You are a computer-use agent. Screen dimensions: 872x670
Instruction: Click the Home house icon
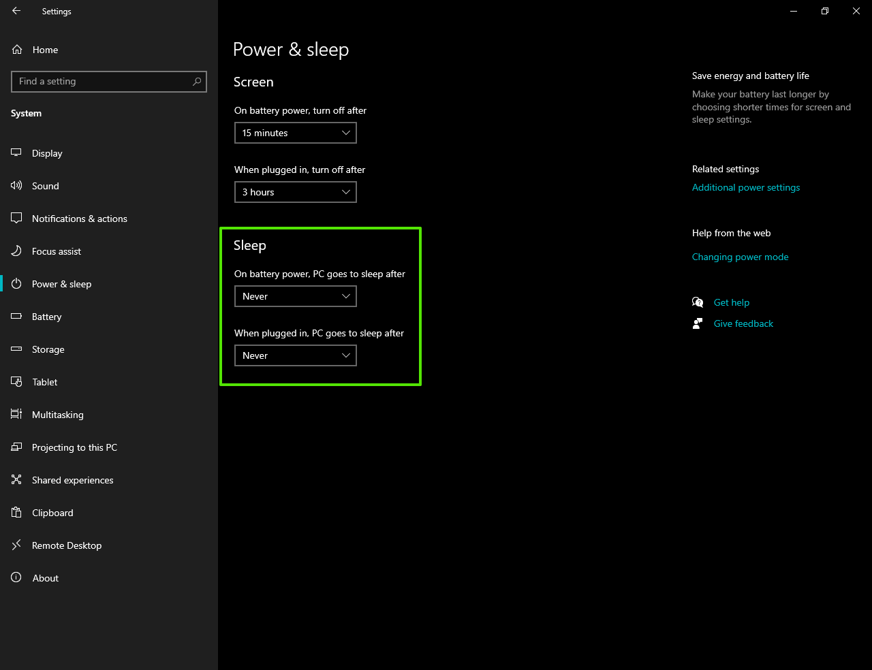coord(17,50)
